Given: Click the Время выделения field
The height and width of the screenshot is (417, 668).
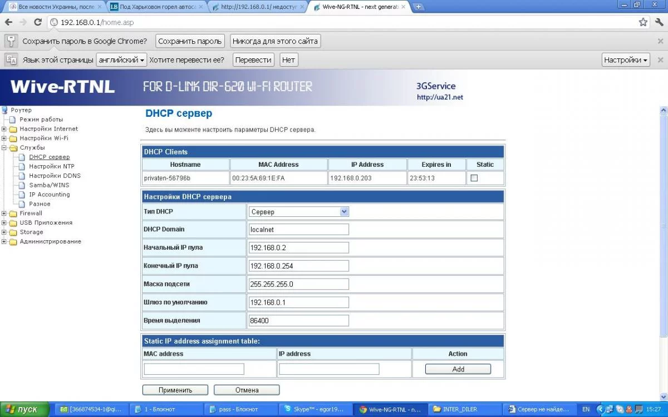Looking at the screenshot, I should [298, 321].
